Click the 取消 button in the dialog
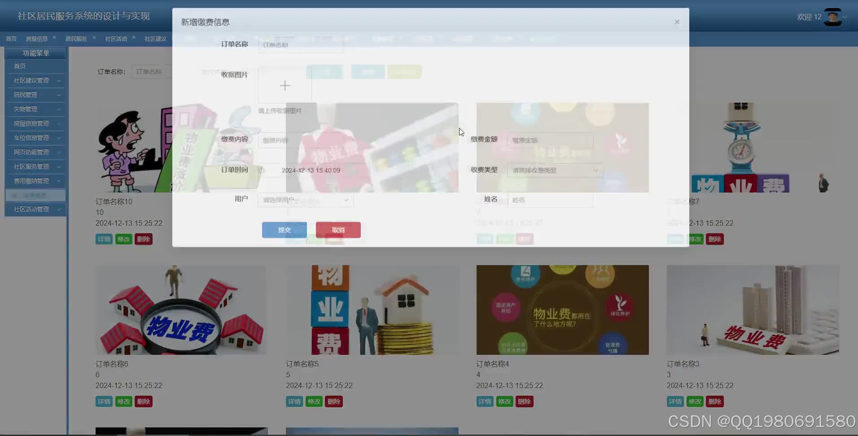Screen dimensions: 858x436 (x=338, y=230)
